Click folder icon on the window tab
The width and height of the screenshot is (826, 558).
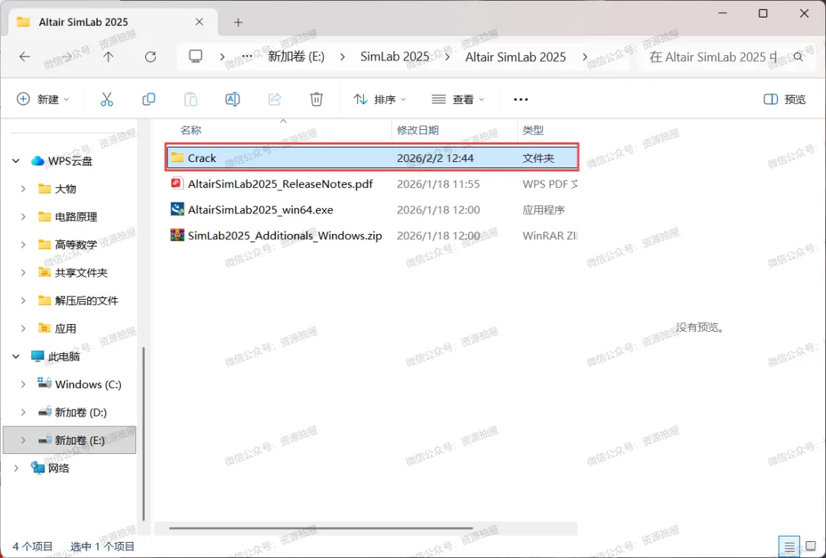[23, 22]
